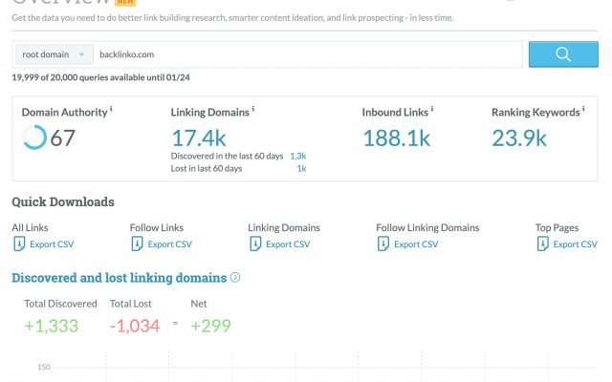Click the +299 Net value
This screenshot has height=382, width=612.
[x=210, y=326]
